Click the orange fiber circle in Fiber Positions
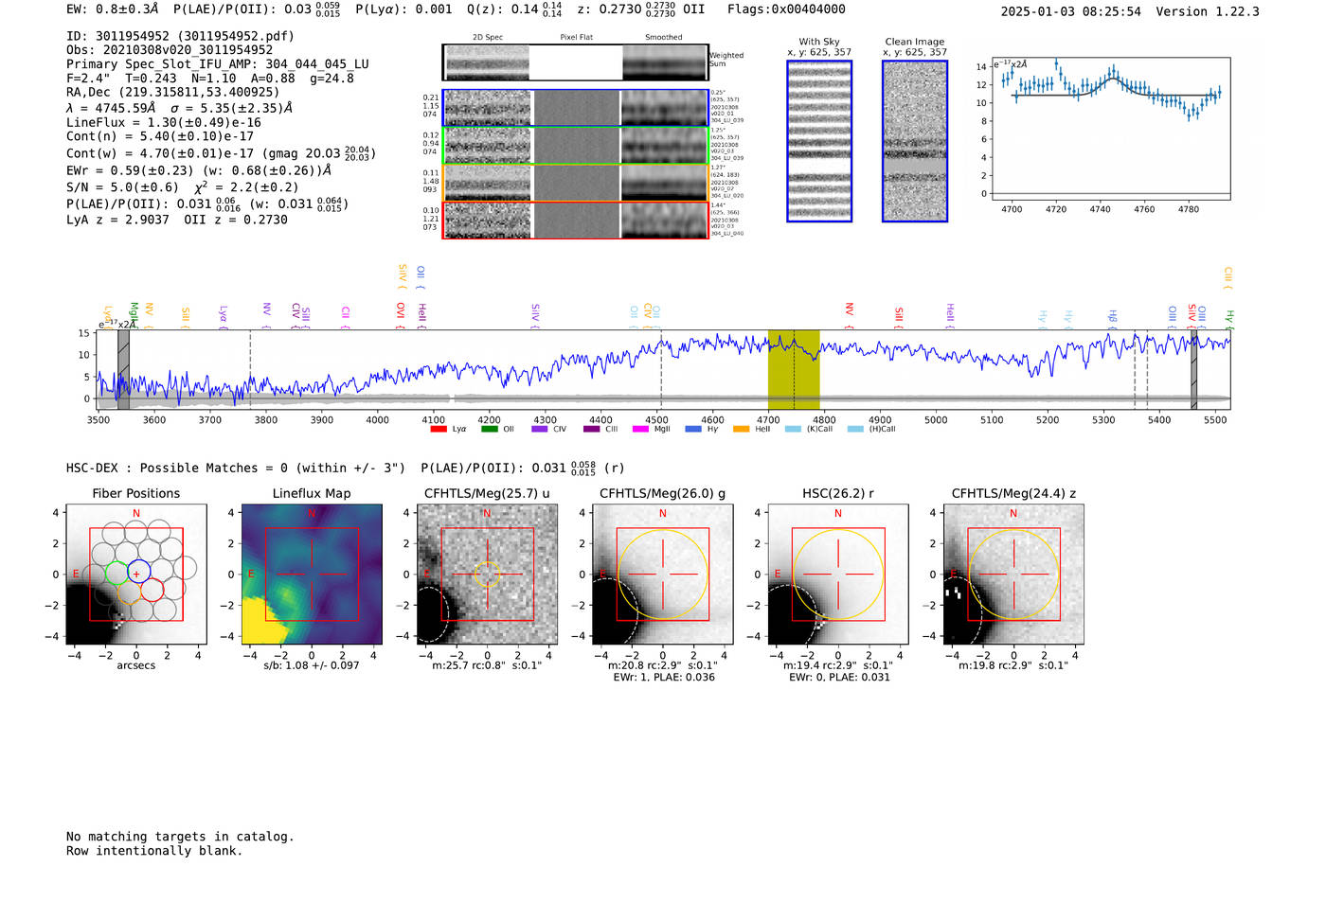Viewport: 1326px width, 902px height. tap(129, 592)
